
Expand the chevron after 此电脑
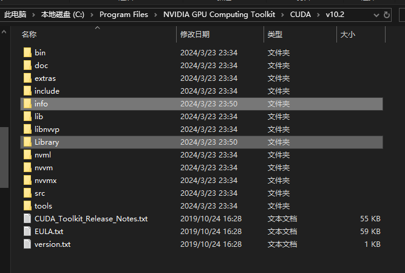pos(33,15)
